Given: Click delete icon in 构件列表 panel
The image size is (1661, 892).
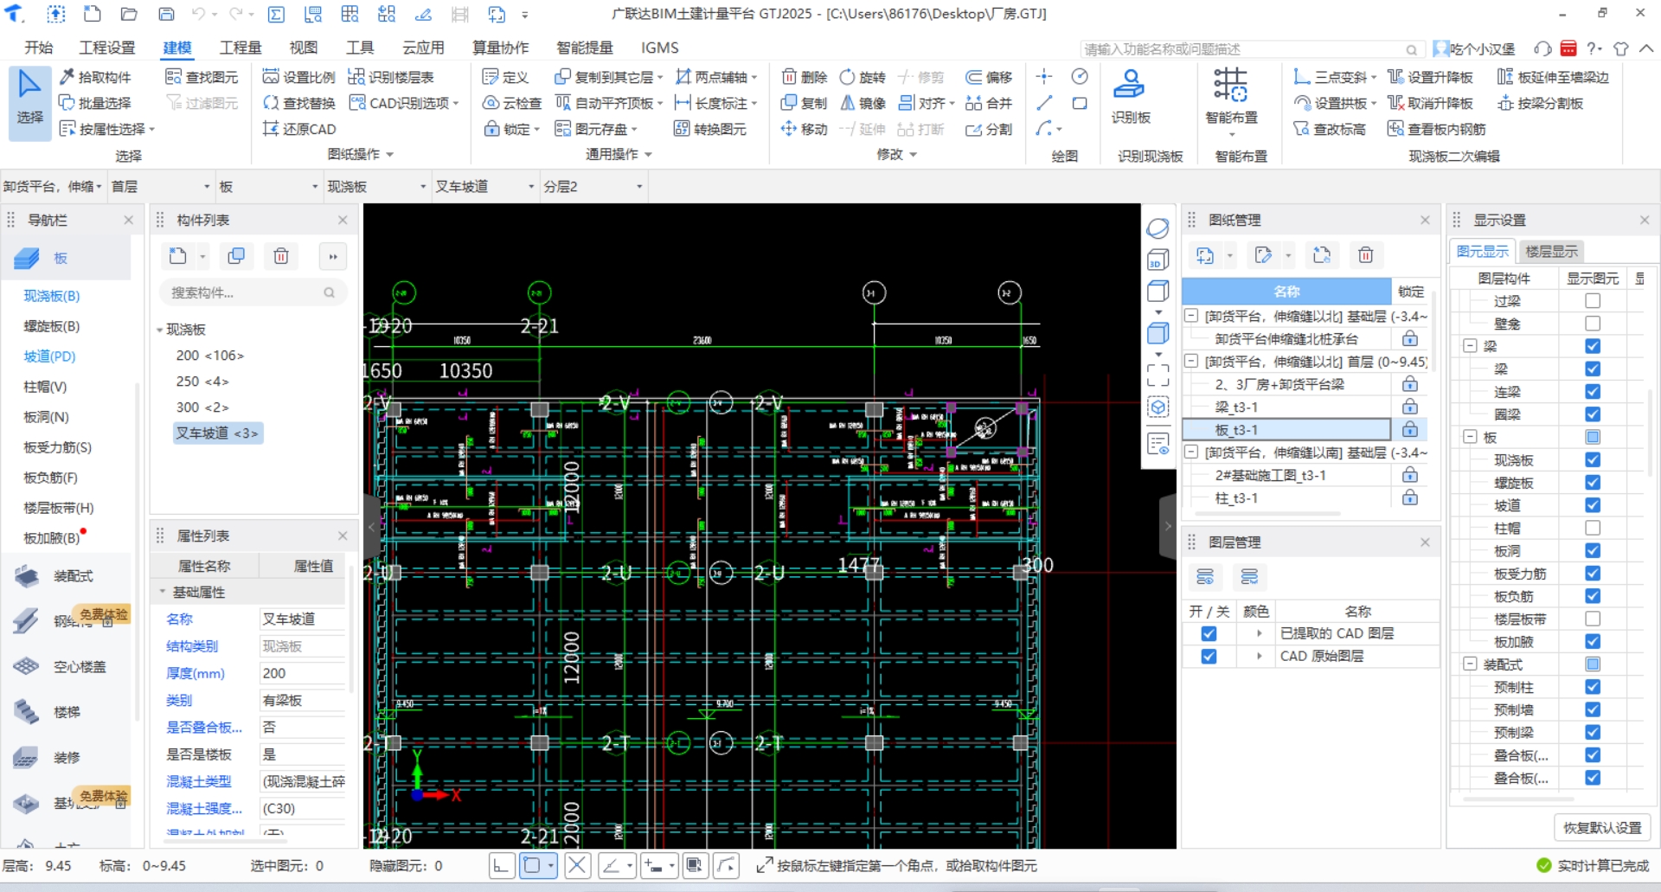Looking at the screenshot, I should point(281,256).
